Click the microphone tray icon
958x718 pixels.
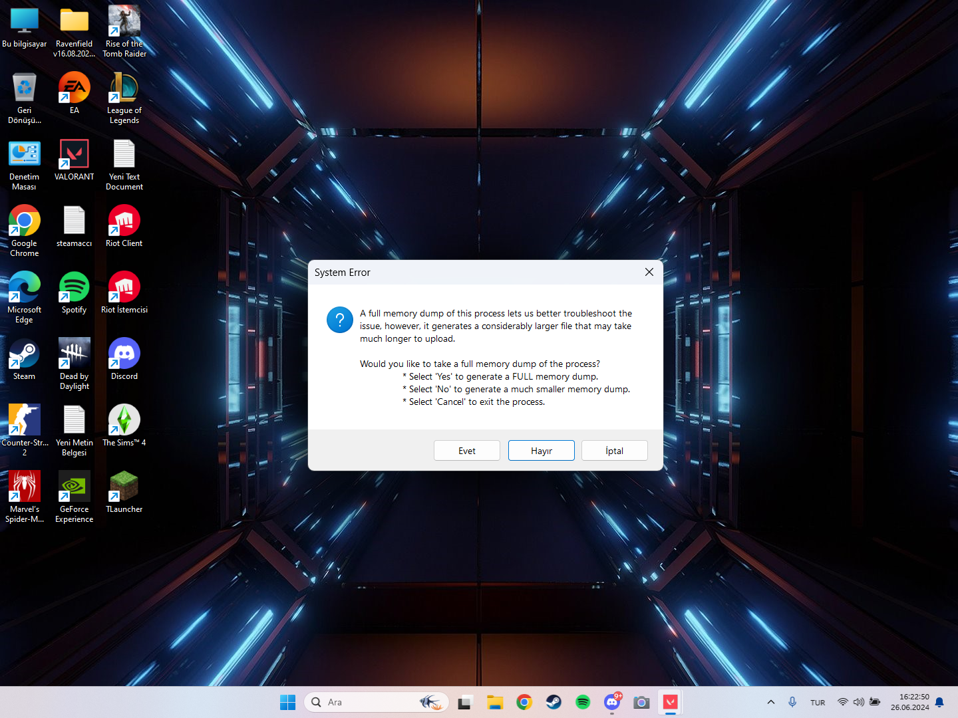coord(792,702)
